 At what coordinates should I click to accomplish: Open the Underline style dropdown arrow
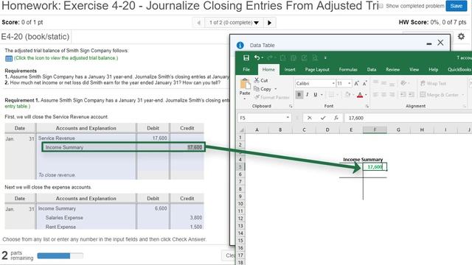point(322,95)
